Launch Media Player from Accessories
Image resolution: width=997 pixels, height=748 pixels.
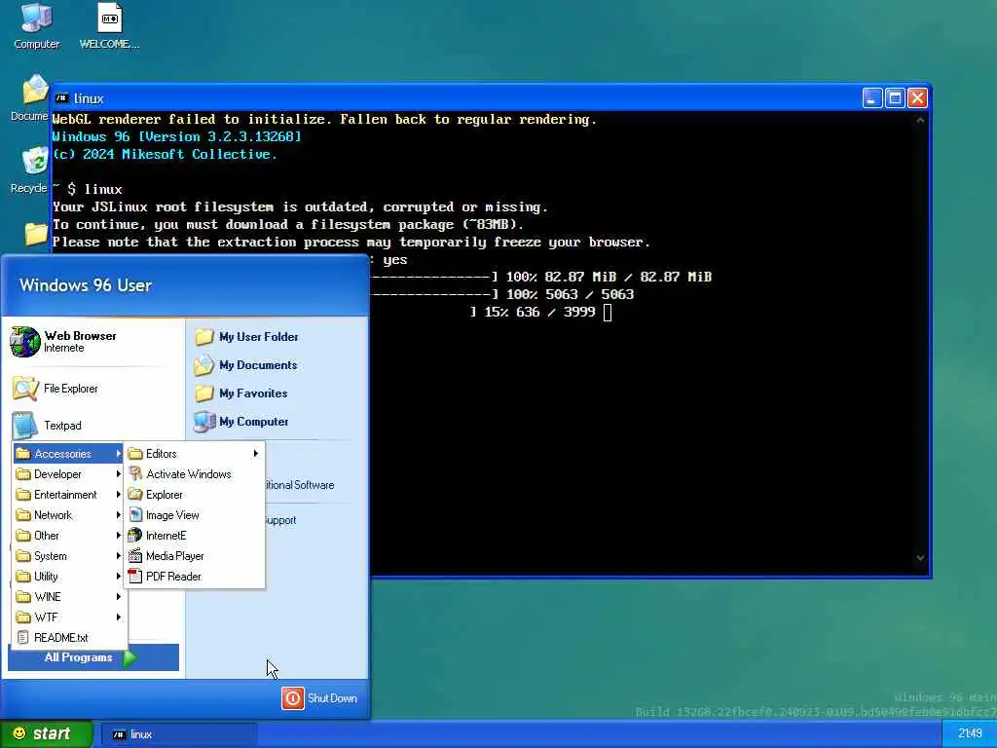pyautogui.click(x=194, y=555)
